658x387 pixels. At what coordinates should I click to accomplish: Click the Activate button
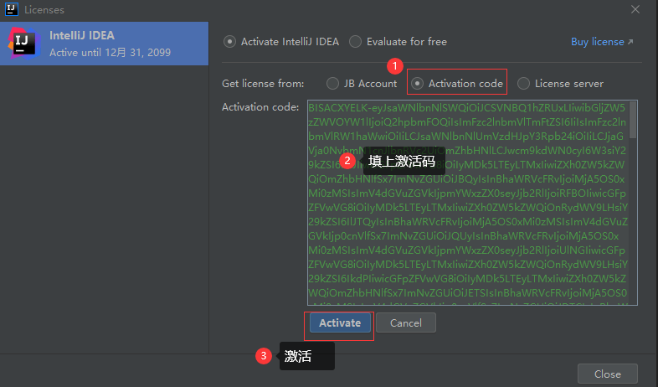click(x=340, y=322)
